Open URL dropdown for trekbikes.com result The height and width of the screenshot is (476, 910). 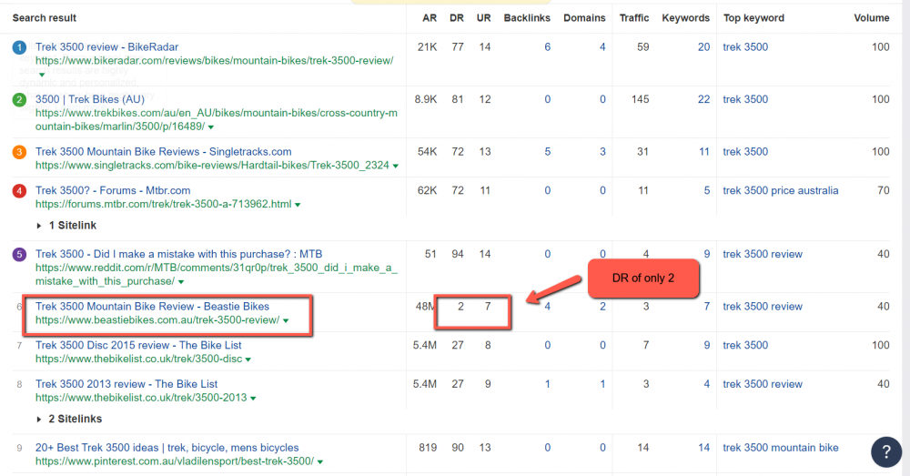coord(211,127)
